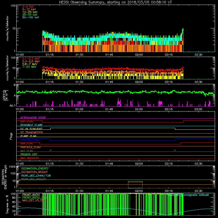
Task: Click the Absolute geomagnetic latitude label
Action: click(x=188, y=195)
